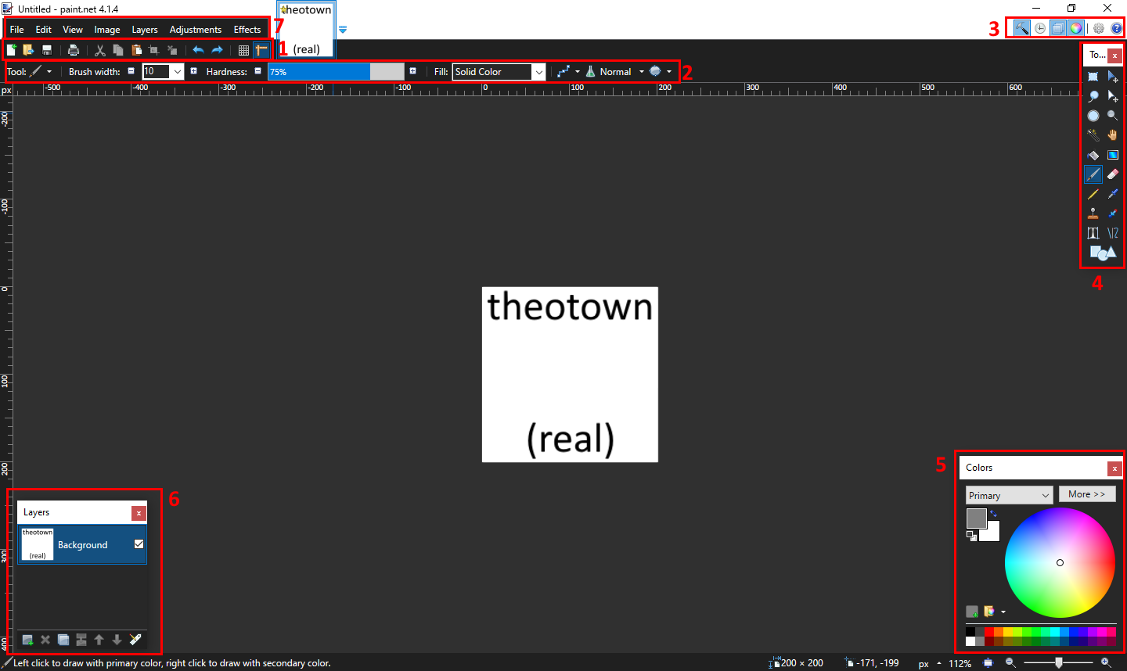Open Layer Properties icon

(135, 640)
